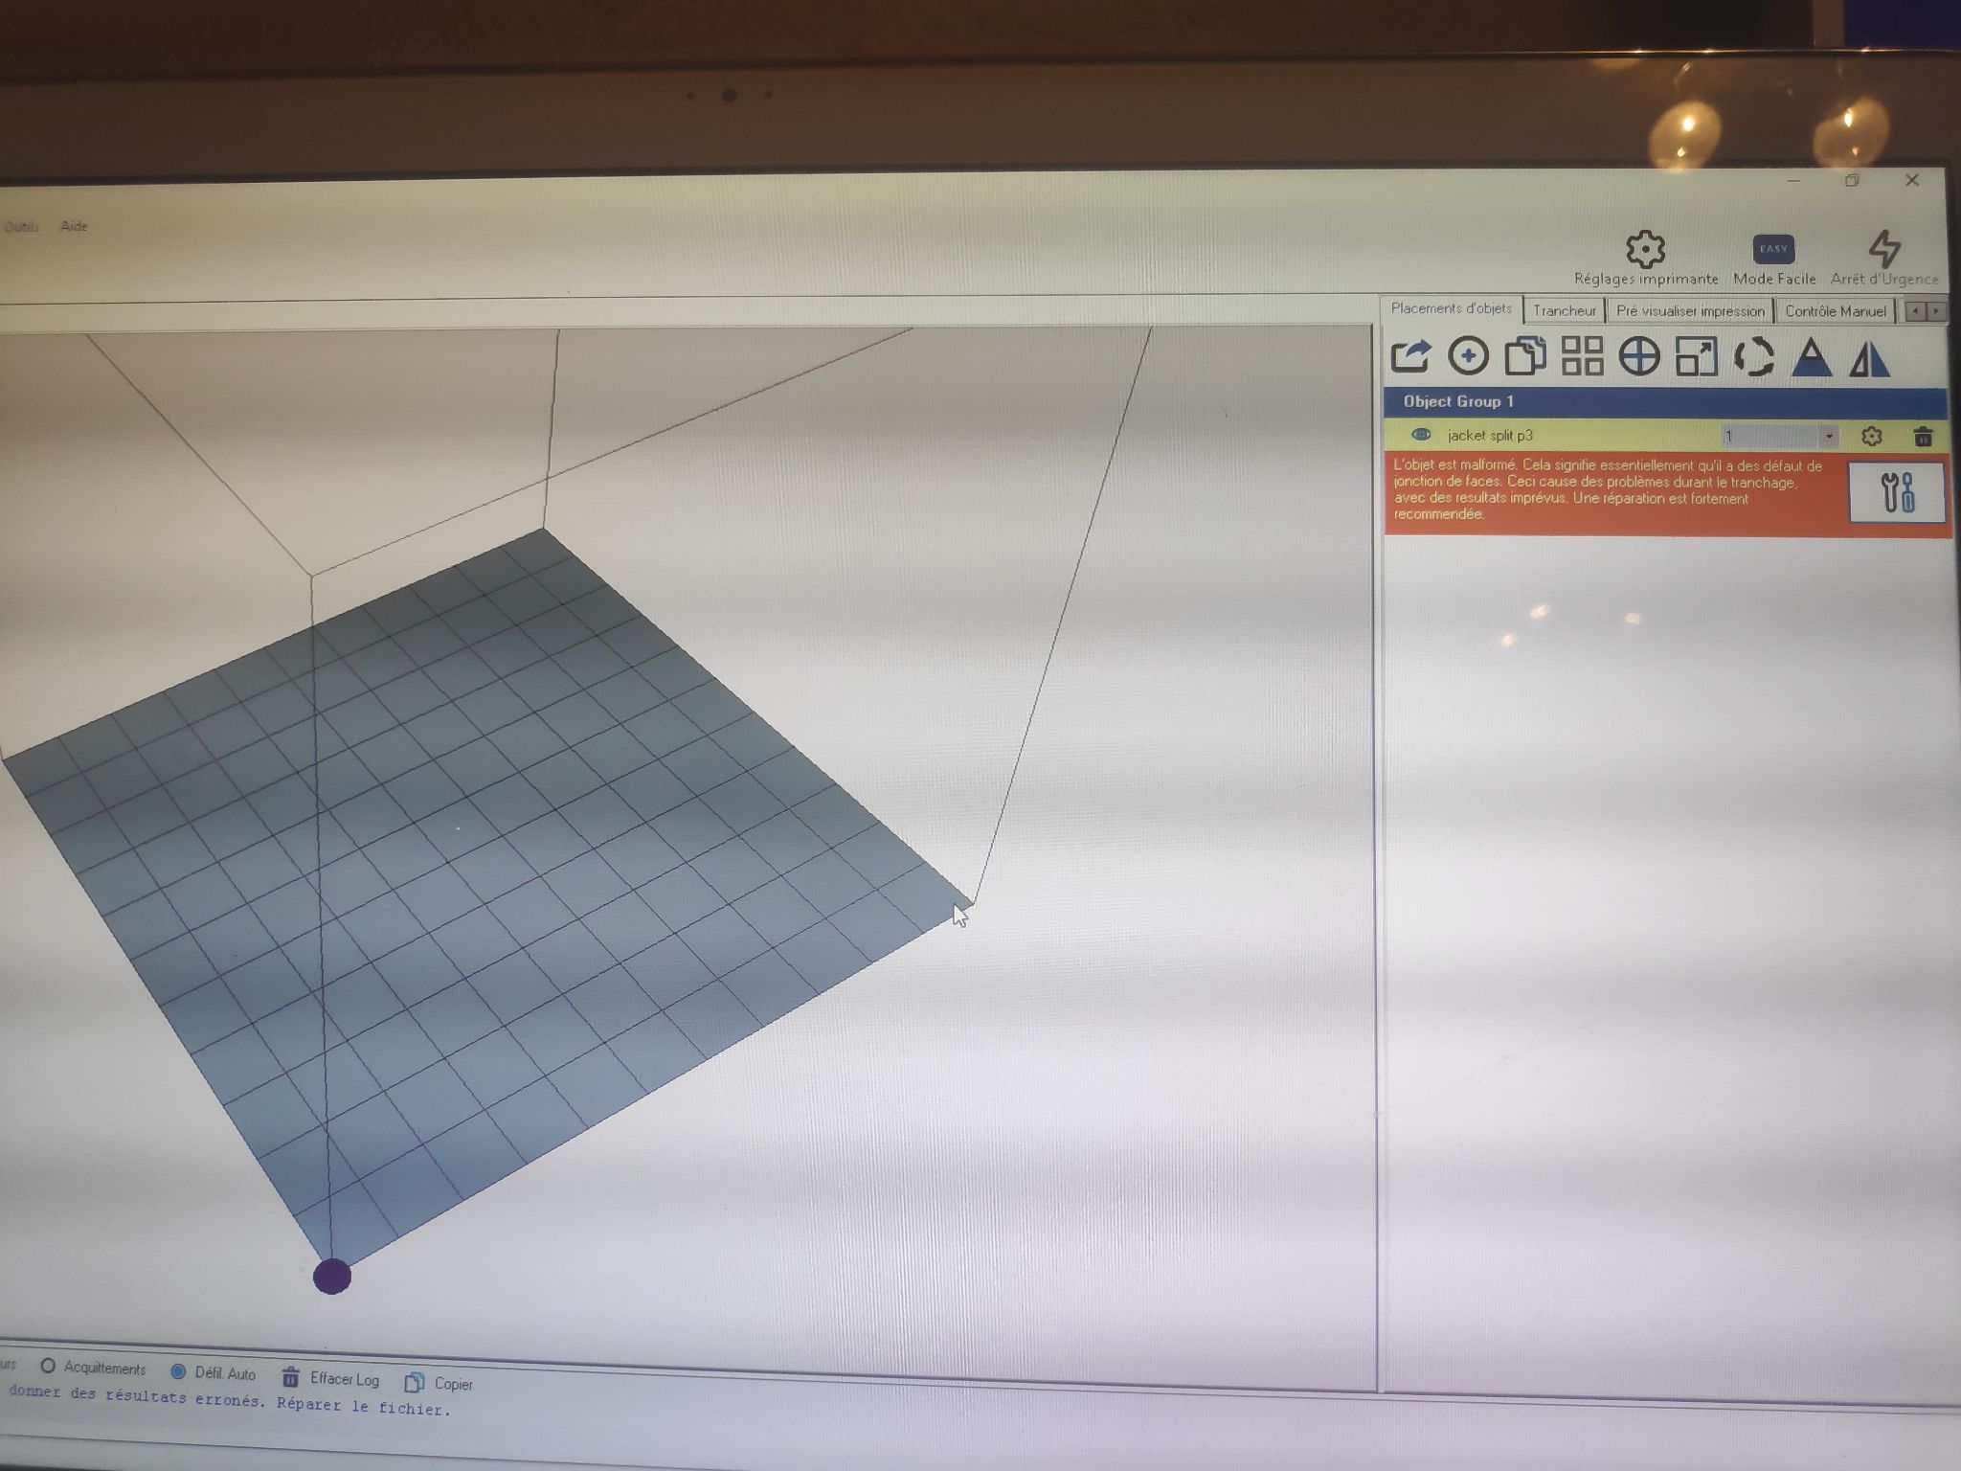Switch to the Trancheur tab

pos(1564,310)
